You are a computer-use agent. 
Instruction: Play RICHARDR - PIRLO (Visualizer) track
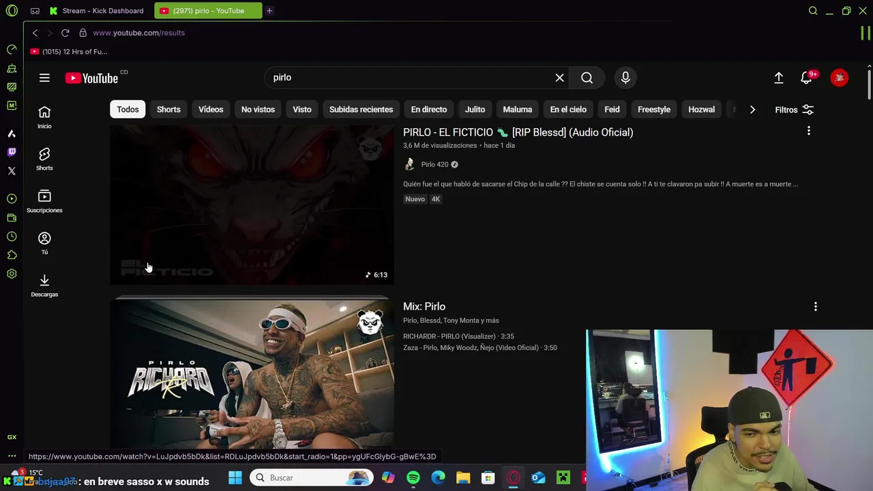coord(458,336)
